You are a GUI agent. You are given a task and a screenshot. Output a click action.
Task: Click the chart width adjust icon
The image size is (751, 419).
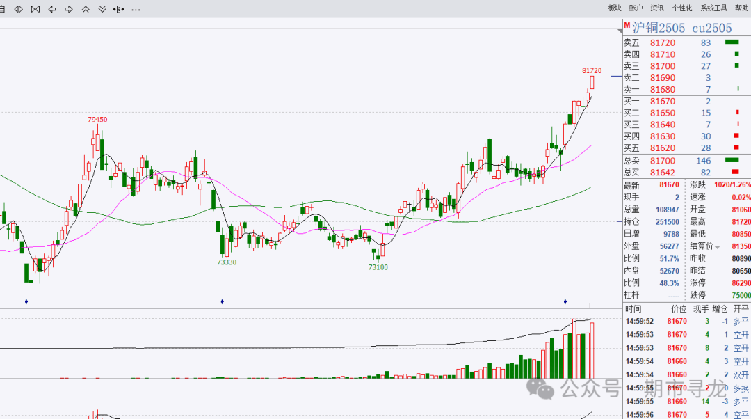(119, 9)
